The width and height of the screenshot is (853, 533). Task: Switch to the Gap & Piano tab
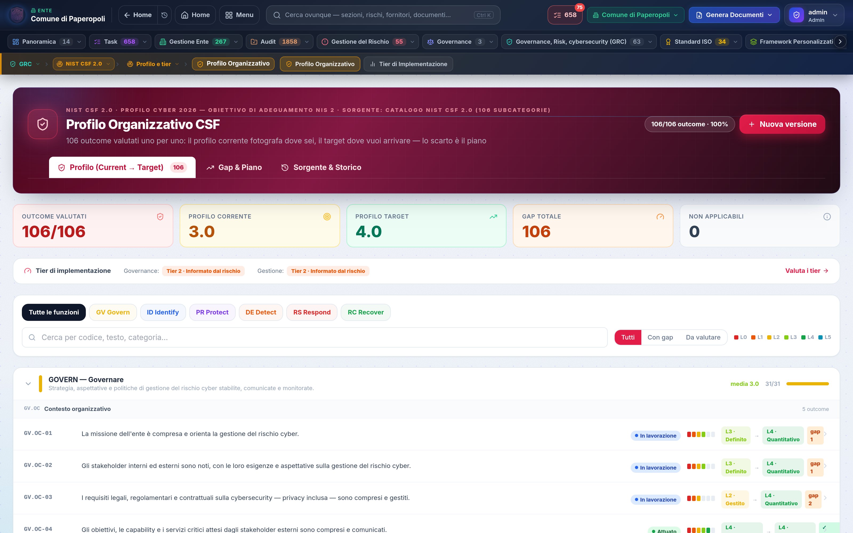click(x=234, y=167)
